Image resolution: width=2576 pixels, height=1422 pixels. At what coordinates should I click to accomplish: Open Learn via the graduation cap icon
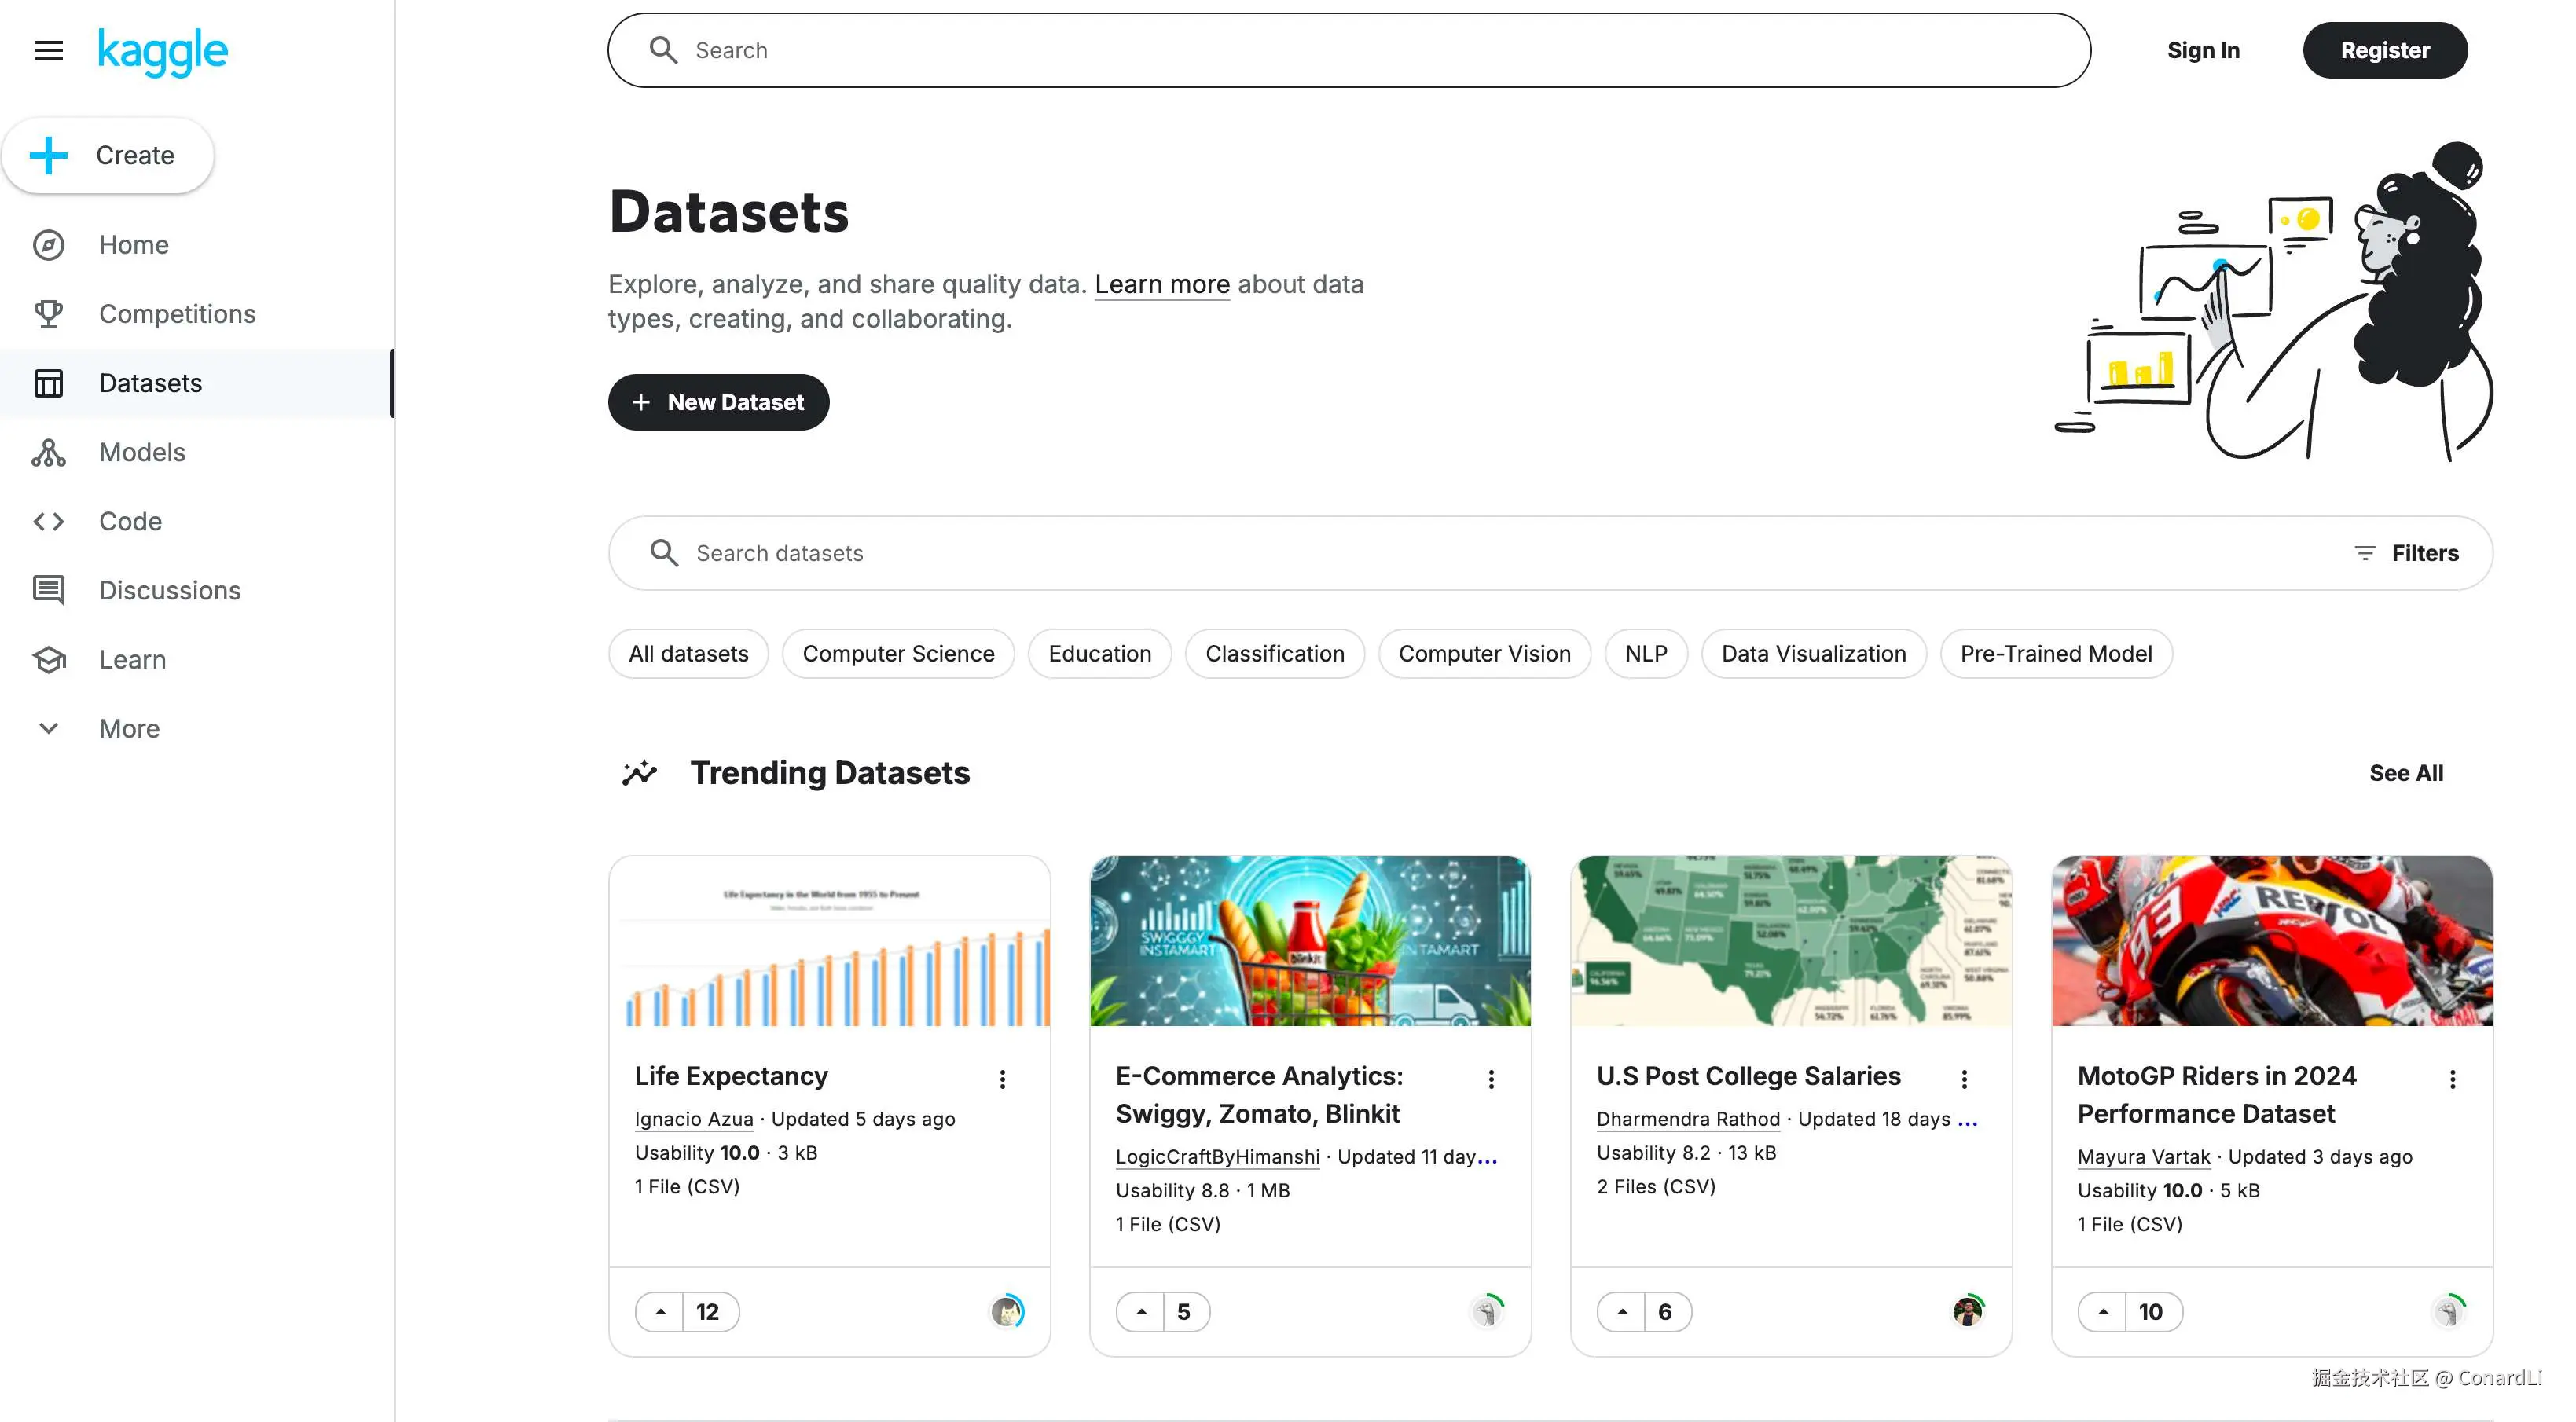[x=49, y=659]
